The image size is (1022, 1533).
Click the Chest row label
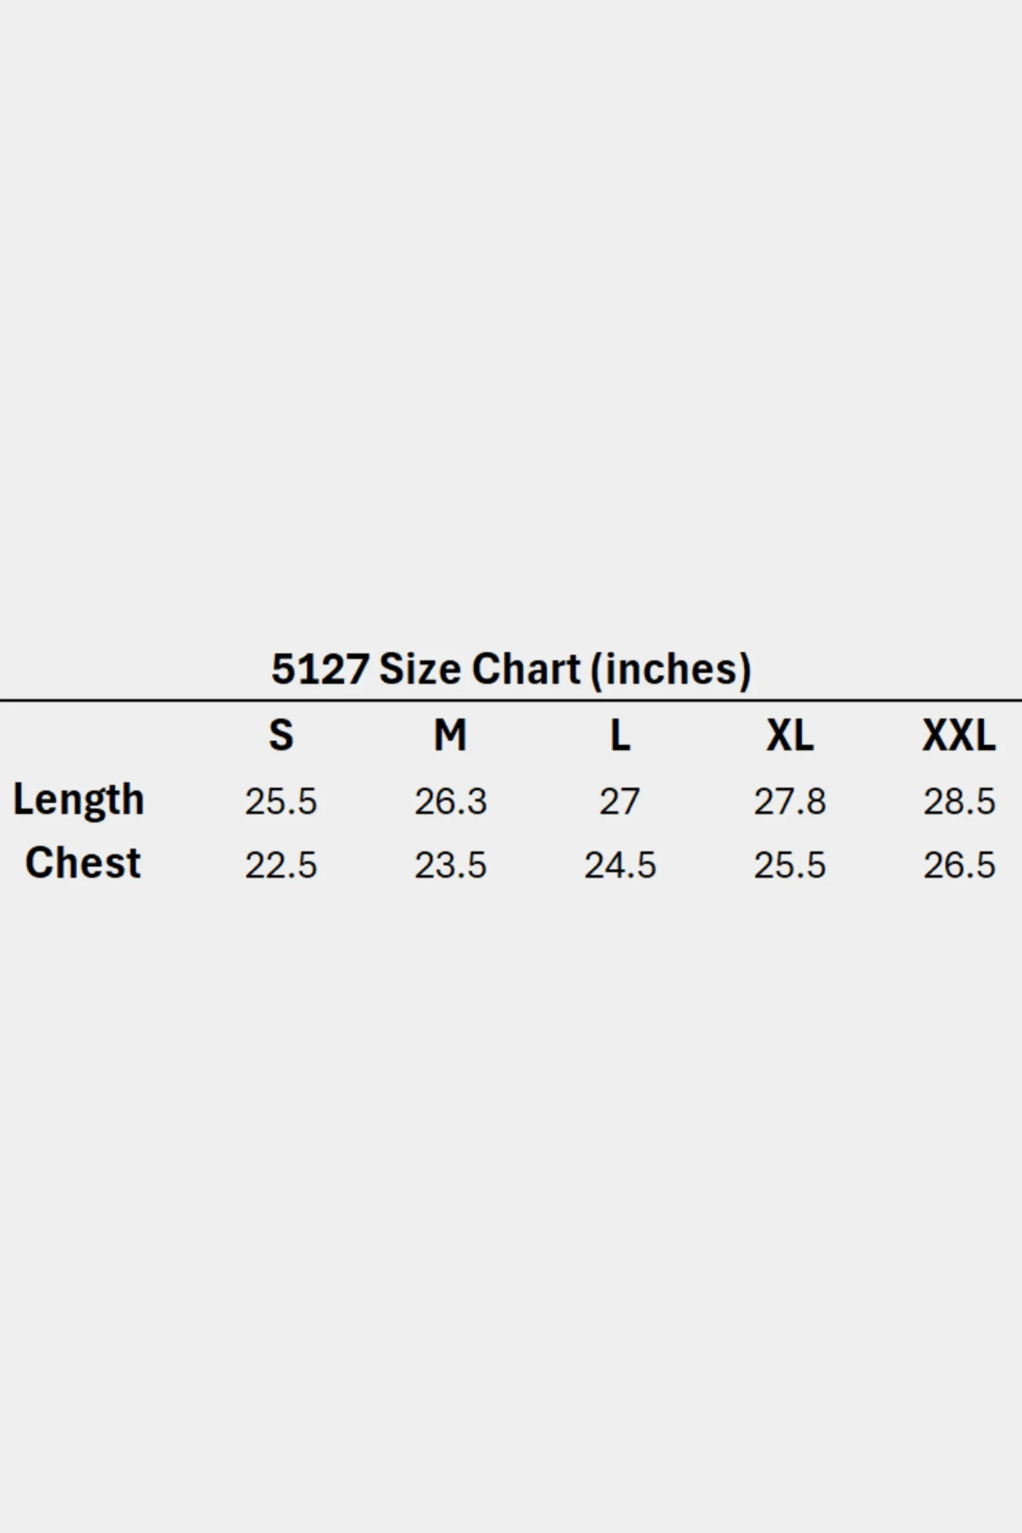tap(83, 863)
